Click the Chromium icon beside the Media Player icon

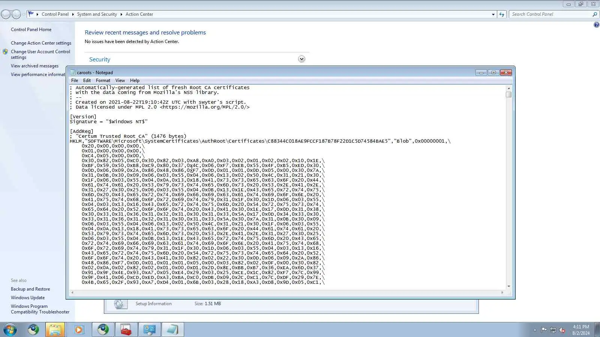click(x=103, y=330)
